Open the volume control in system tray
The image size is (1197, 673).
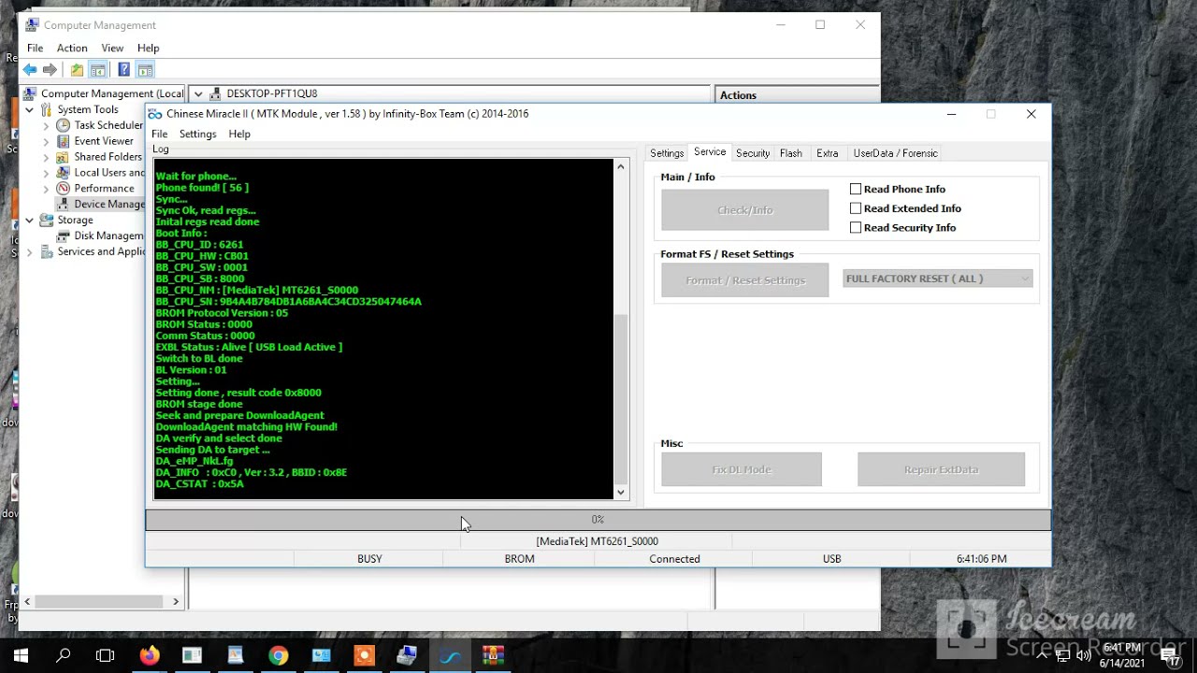[x=1085, y=655]
